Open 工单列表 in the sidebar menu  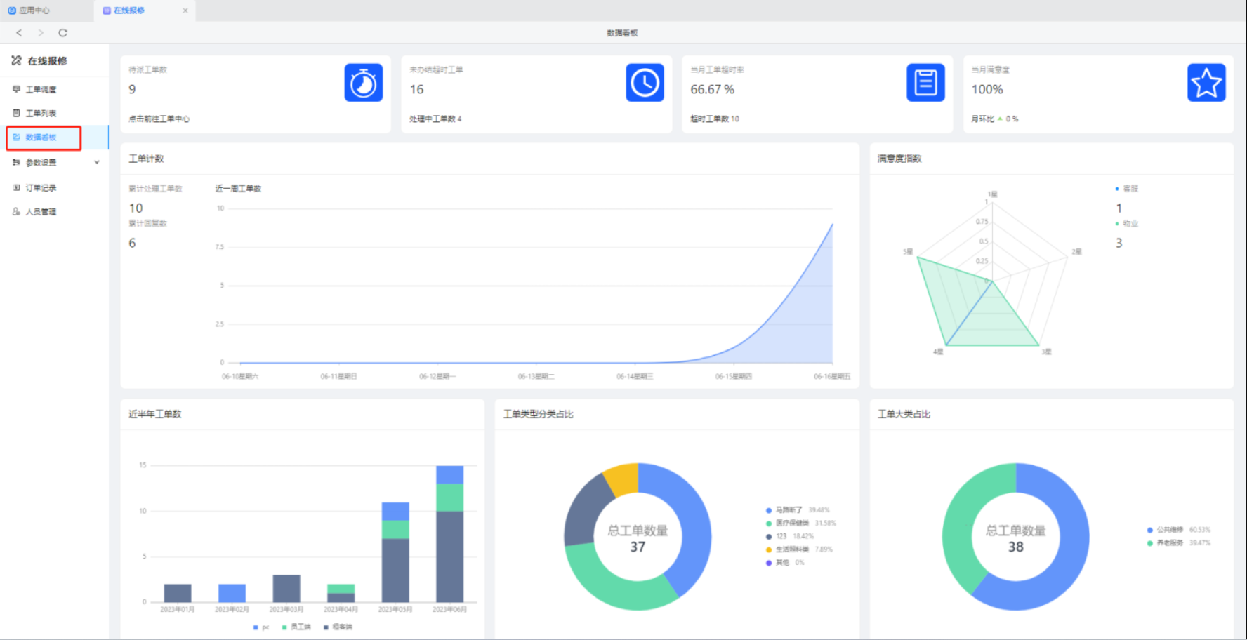pos(41,114)
